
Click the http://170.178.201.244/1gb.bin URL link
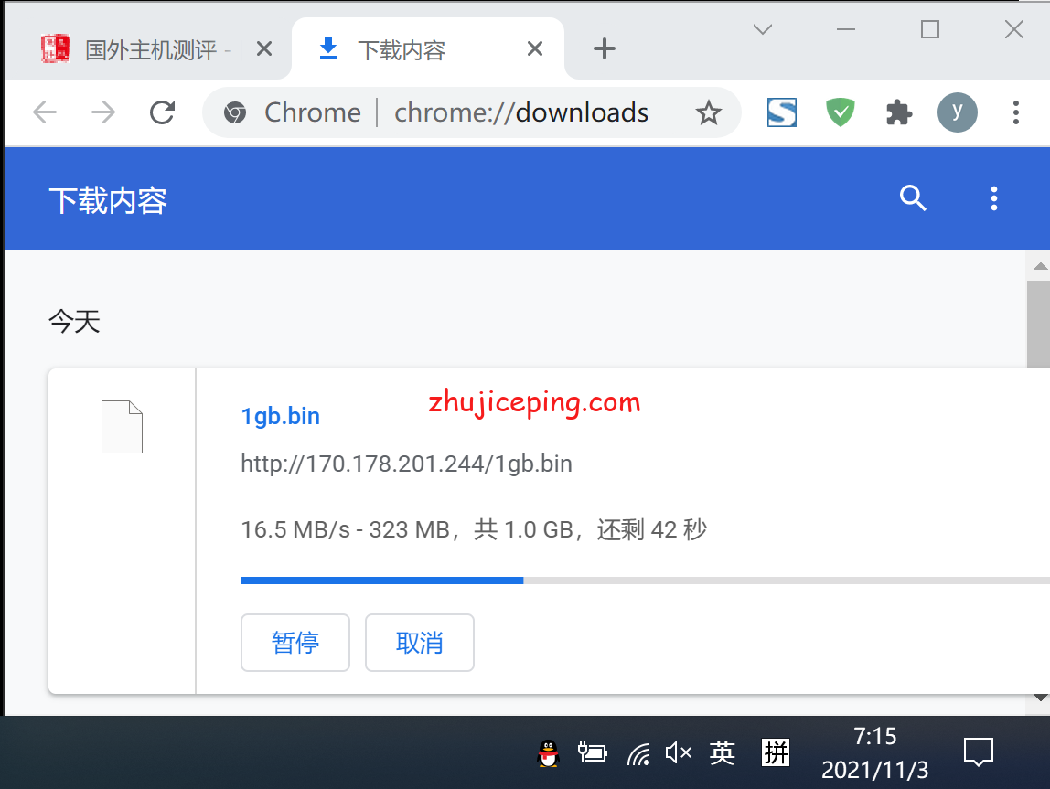pos(406,464)
